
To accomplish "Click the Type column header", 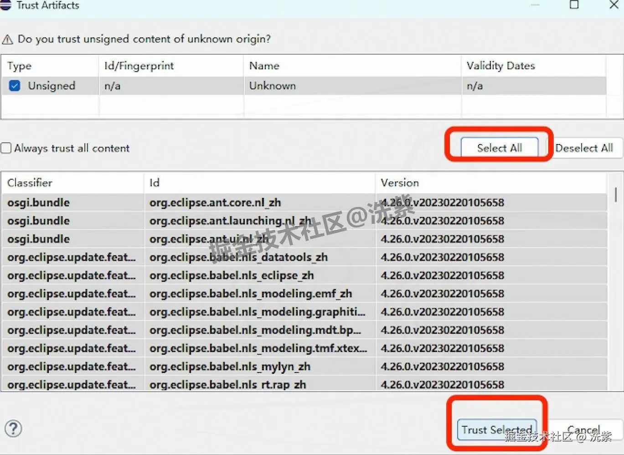I will click(x=50, y=66).
